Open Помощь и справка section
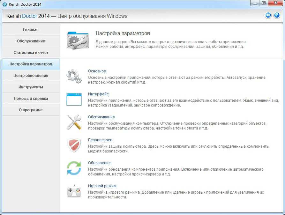285x215 pixels. point(31,98)
